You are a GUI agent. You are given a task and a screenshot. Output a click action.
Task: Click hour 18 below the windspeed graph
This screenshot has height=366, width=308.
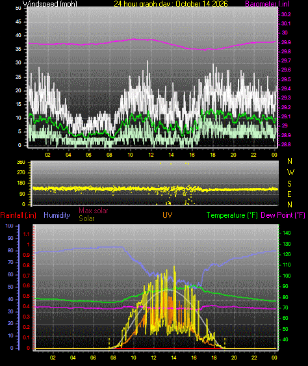212,155
